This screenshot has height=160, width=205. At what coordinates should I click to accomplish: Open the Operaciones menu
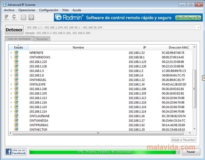point(27,10)
